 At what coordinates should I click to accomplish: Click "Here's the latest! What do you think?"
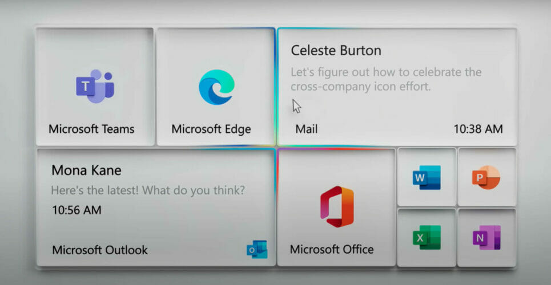coord(148,190)
